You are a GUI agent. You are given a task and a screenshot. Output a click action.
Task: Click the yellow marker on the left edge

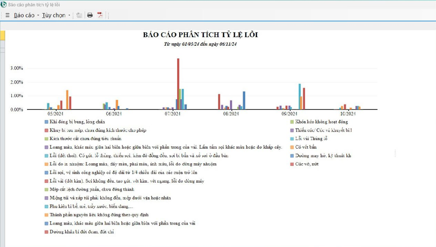[2, 36]
